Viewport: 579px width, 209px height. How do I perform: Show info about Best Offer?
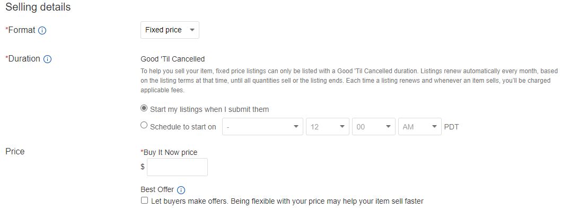(181, 190)
